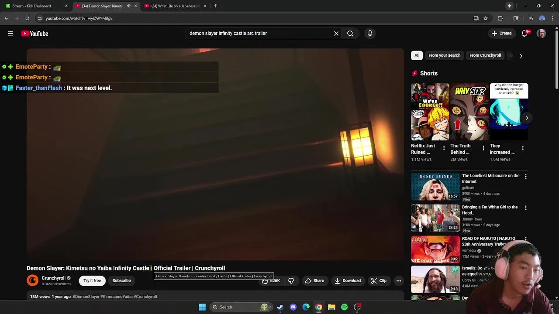Open ROAD OF NARUTO trailer thumbnail
The width and height of the screenshot is (559, 314).
(435, 249)
